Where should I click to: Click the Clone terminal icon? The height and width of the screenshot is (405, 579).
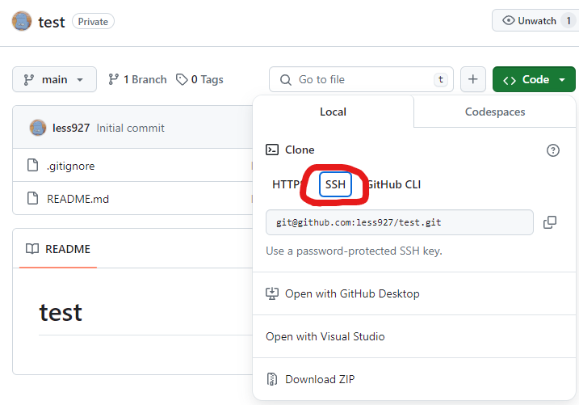pyautogui.click(x=272, y=150)
